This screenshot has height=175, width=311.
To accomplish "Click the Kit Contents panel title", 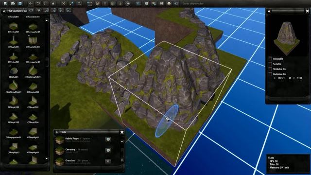I will coord(17,11).
